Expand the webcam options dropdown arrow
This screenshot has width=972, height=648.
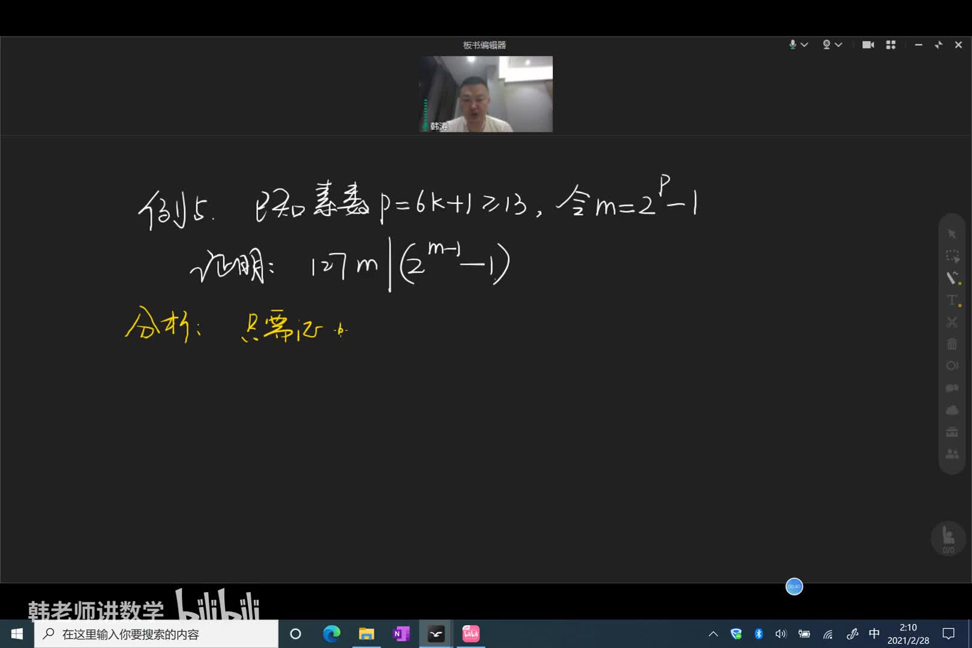(839, 45)
